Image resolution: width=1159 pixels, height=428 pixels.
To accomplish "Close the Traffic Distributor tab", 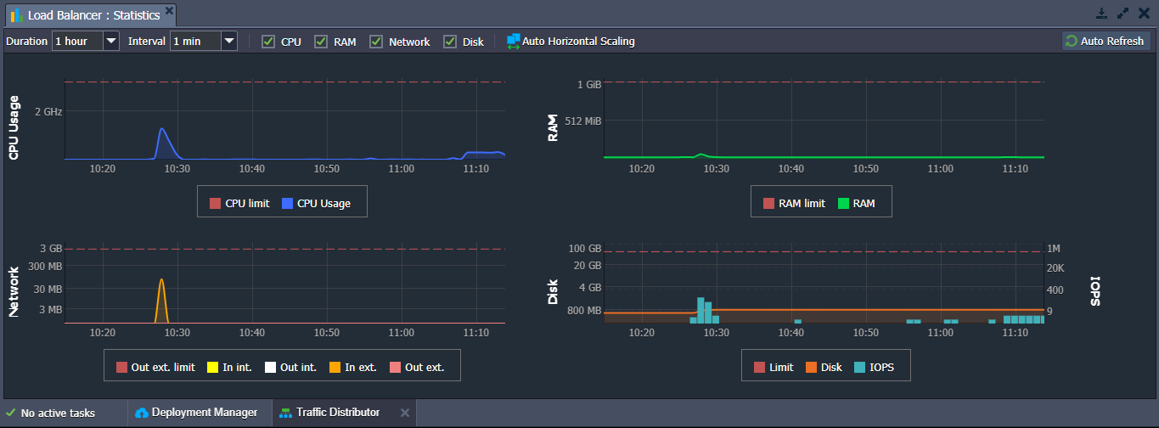I will pos(405,413).
